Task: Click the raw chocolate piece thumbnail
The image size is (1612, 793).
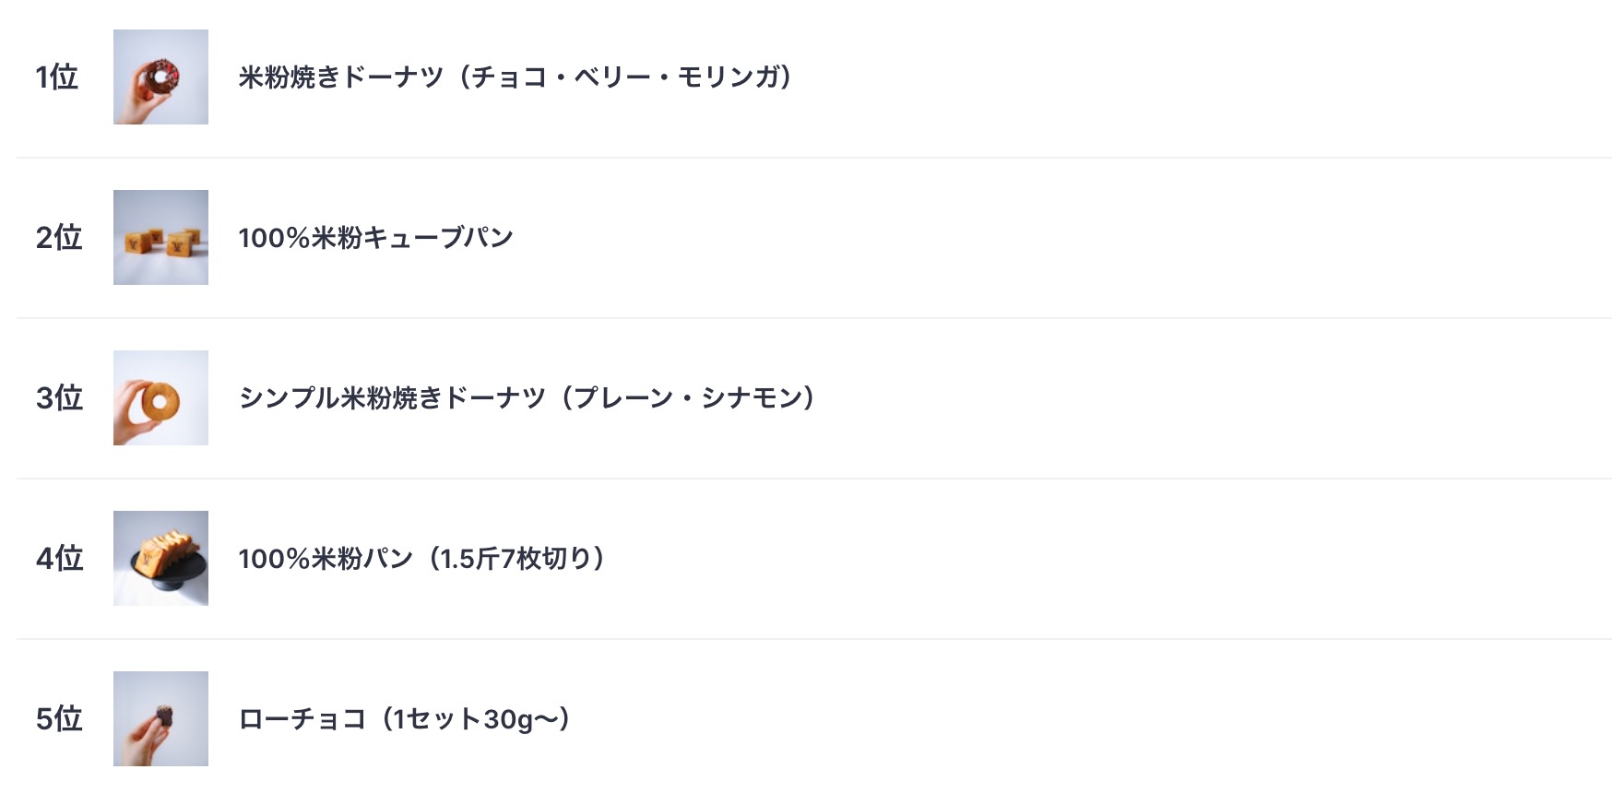Action: (x=160, y=718)
